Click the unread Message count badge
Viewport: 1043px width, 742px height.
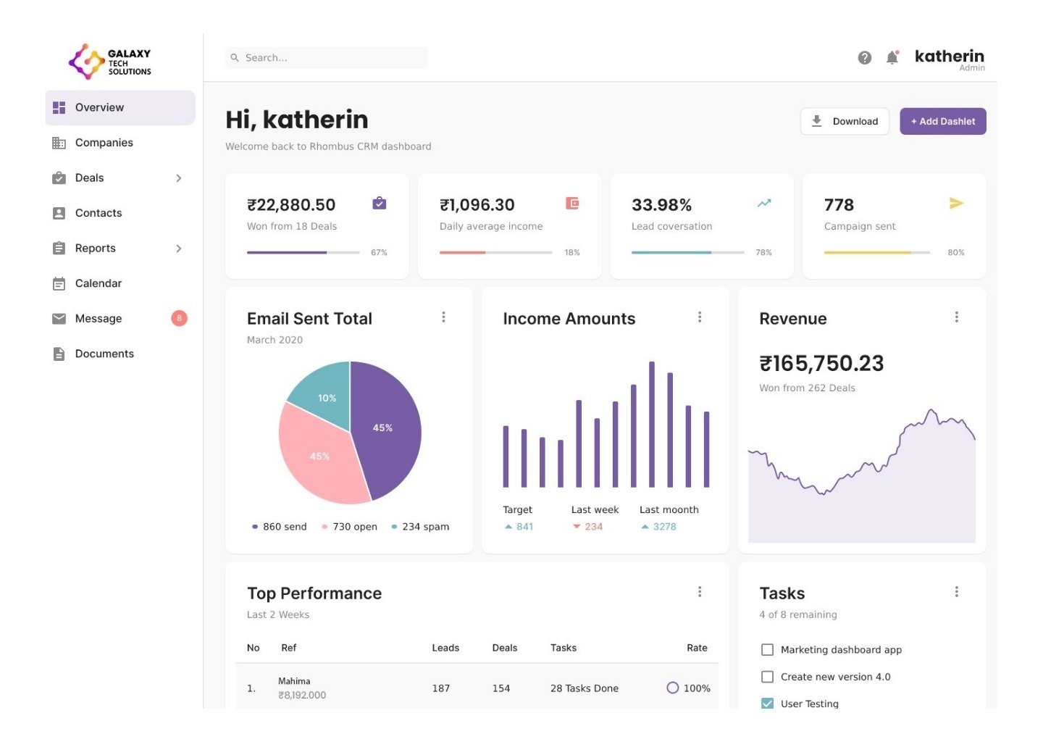coord(179,318)
